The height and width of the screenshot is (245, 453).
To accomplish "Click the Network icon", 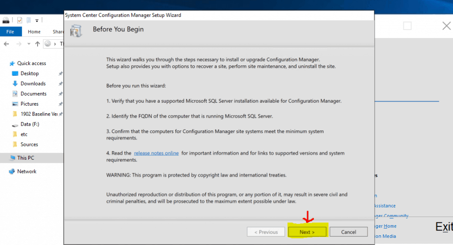I will (12, 171).
